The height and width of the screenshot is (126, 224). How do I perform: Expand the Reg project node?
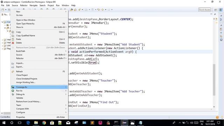click(2, 49)
